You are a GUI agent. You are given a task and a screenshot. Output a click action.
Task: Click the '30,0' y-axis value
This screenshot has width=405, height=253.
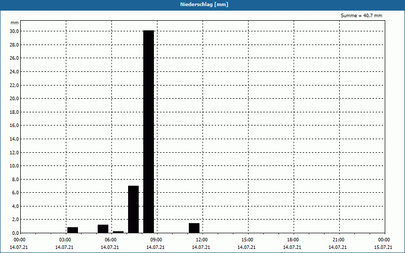point(14,31)
